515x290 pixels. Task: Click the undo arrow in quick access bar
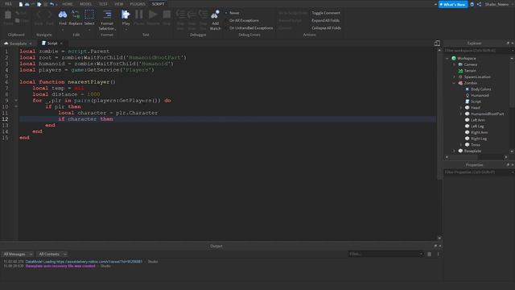[x=51, y=4]
